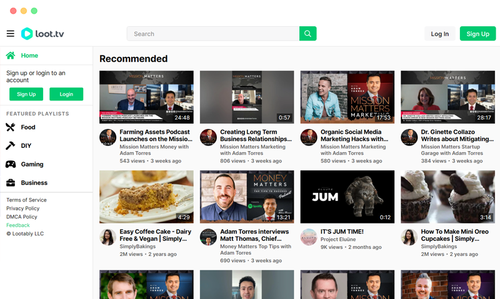Click the Food utensils icon

11,127
